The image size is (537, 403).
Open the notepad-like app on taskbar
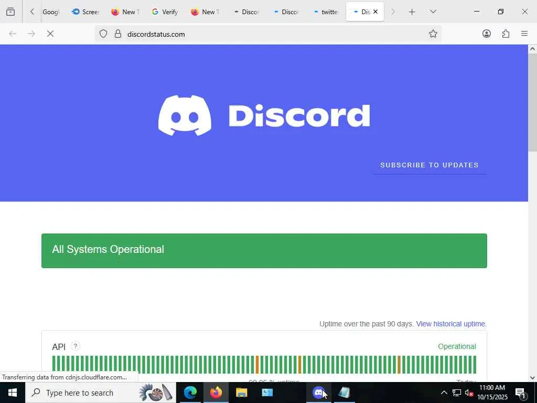pyautogui.click(x=344, y=393)
